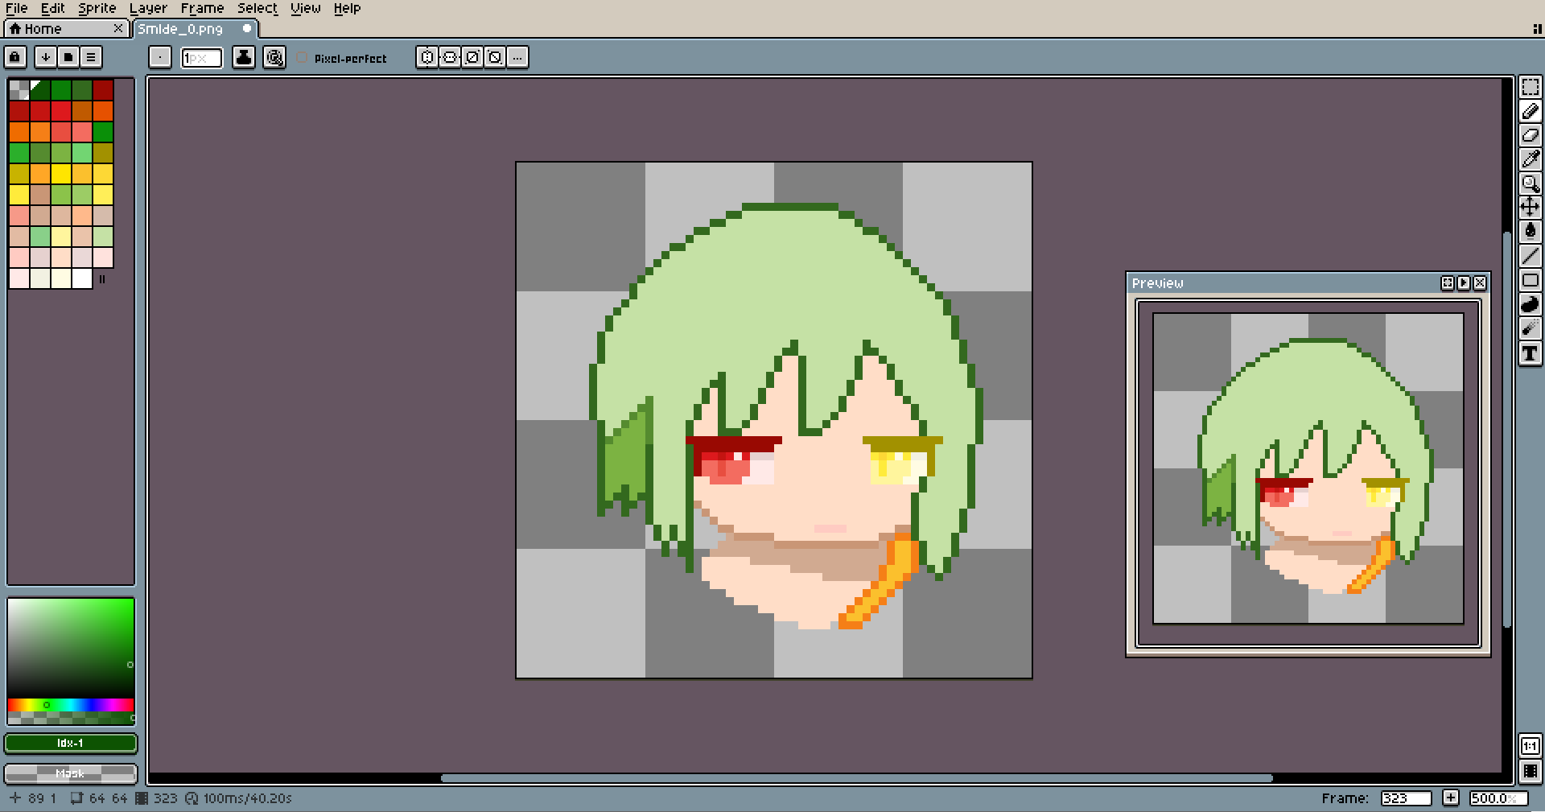1545x812 pixels.
Task: Select the Contour tool
Action: tap(1530, 304)
